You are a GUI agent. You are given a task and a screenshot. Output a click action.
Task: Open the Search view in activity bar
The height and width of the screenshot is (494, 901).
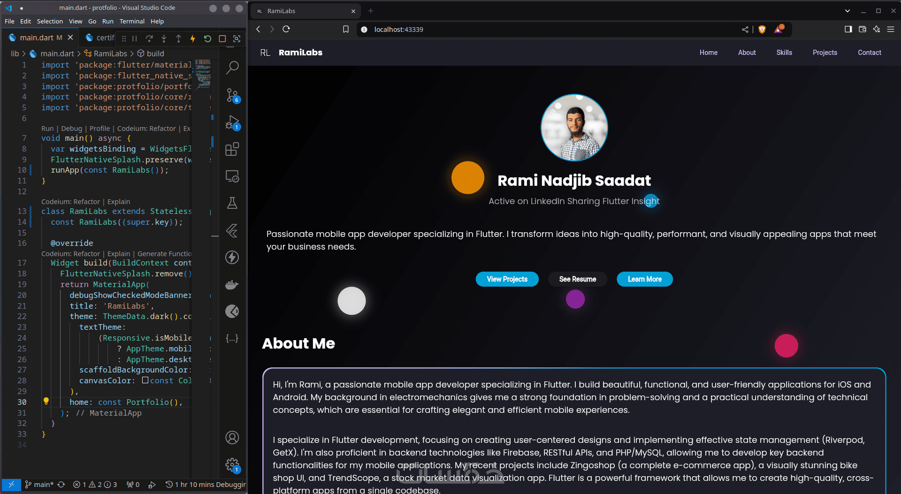pyautogui.click(x=232, y=68)
